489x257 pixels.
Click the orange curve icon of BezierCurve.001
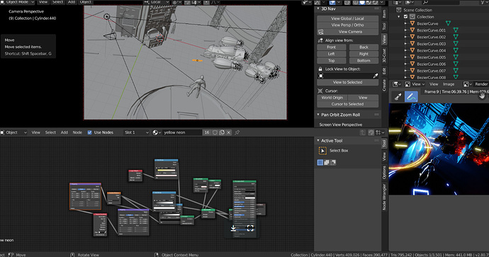412,30
